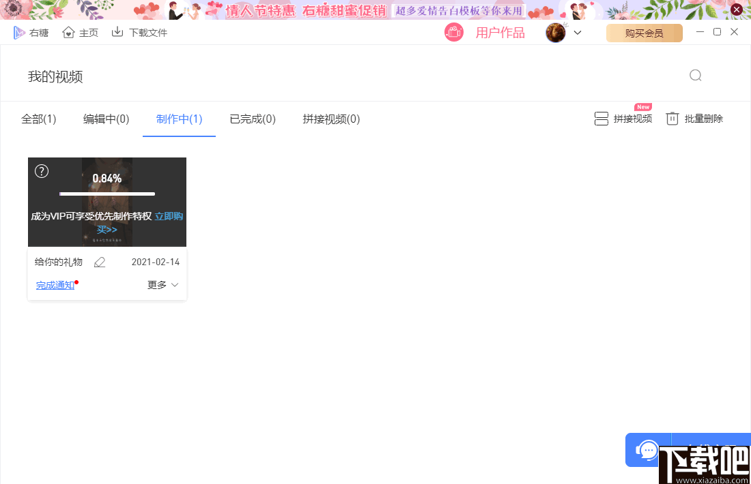Click the date 2021-02-14

(x=156, y=262)
